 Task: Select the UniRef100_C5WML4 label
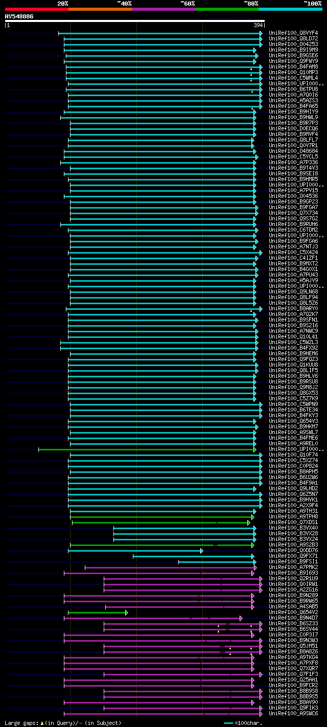click(x=293, y=78)
